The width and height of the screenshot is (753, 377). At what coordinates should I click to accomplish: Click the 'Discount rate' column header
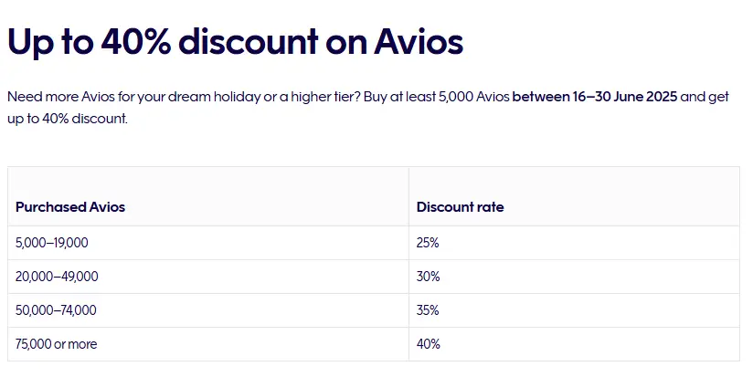click(x=460, y=206)
